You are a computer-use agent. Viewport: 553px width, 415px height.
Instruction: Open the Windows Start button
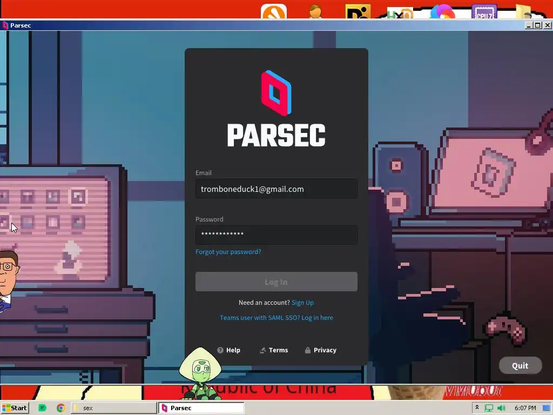(15, 408)
